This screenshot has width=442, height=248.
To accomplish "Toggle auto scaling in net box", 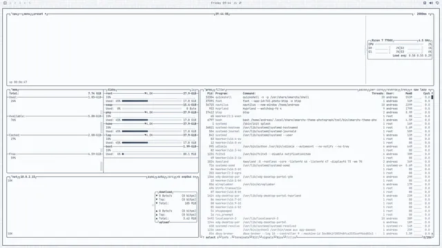I will click(x=160, y=177).
